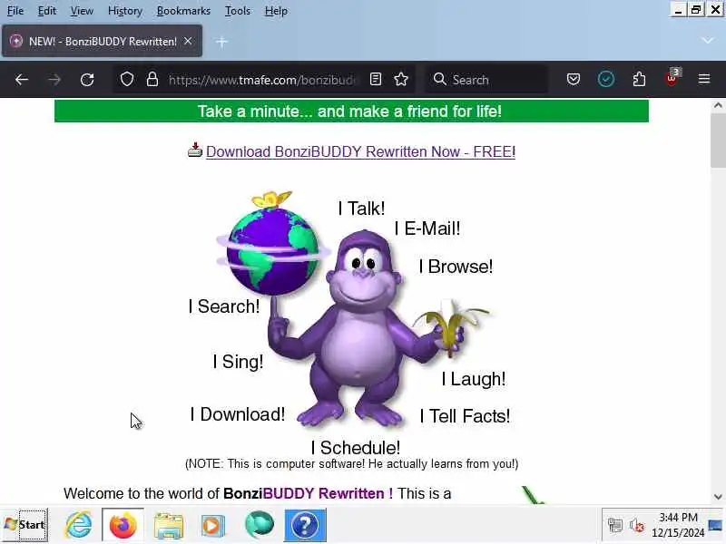The width and height of the screenshot is (726, 544).
Task: Click the 'I Schedule!' text
Action: tap(356, 448)
